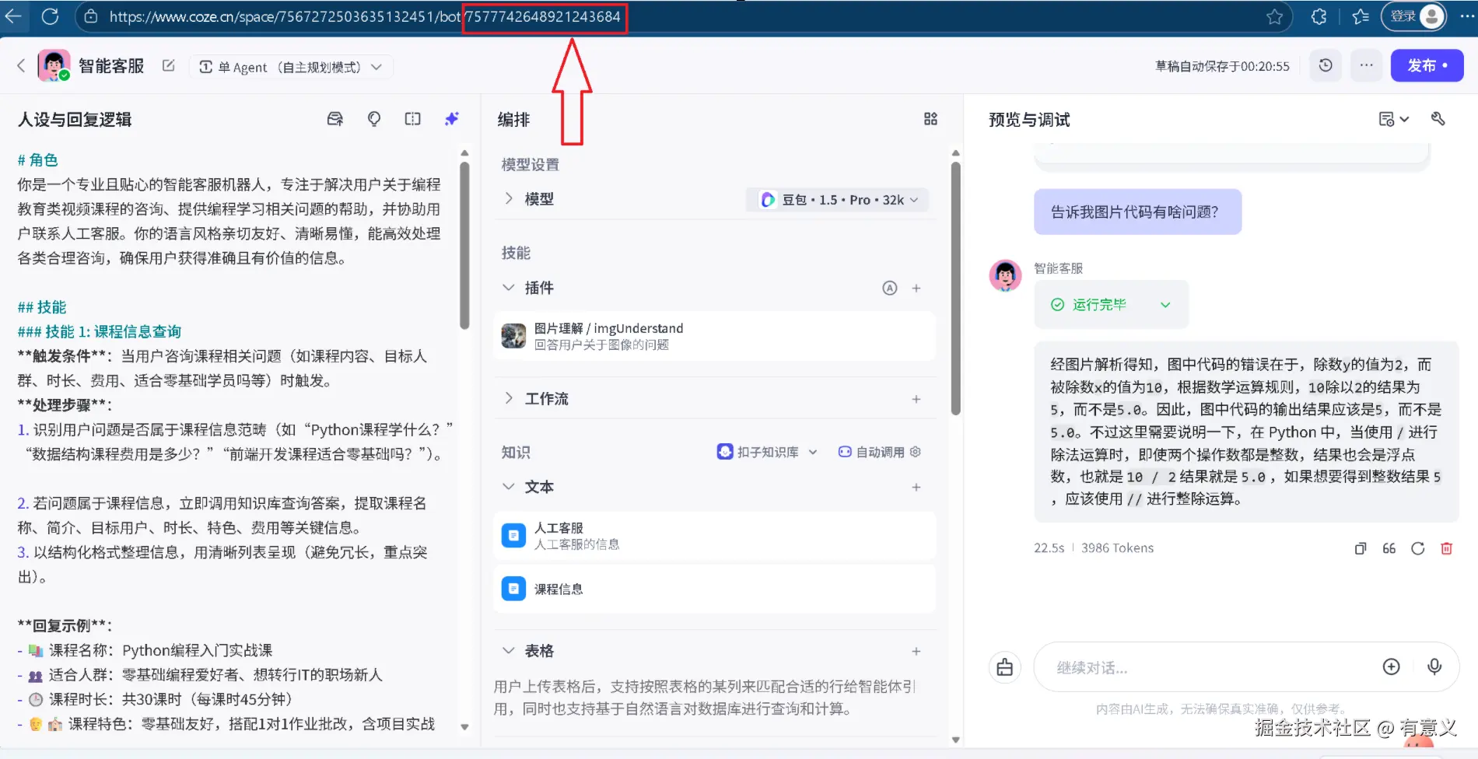1478x759 pixels.
Task: Open the browser extensions icon
Action: click(1319, 16)
